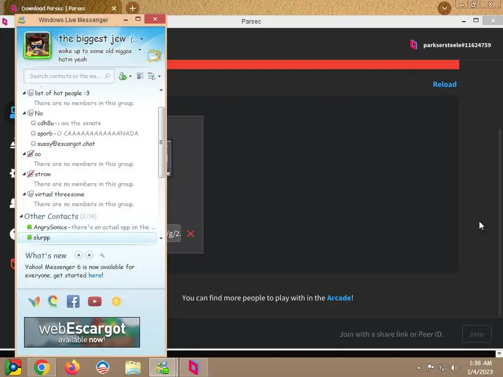Open the Add contact dropdown arrow
This screenshot has width=503, height=377.
130,76
